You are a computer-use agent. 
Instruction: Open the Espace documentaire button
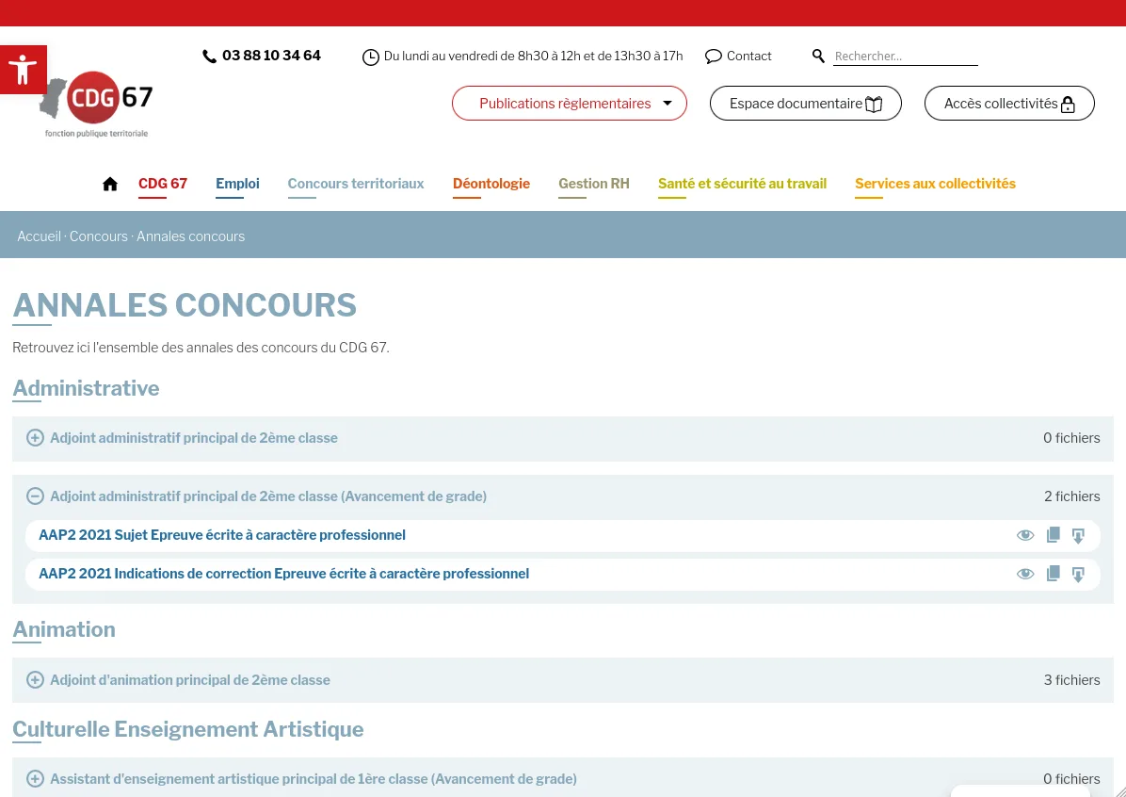(x=806, y=104)
